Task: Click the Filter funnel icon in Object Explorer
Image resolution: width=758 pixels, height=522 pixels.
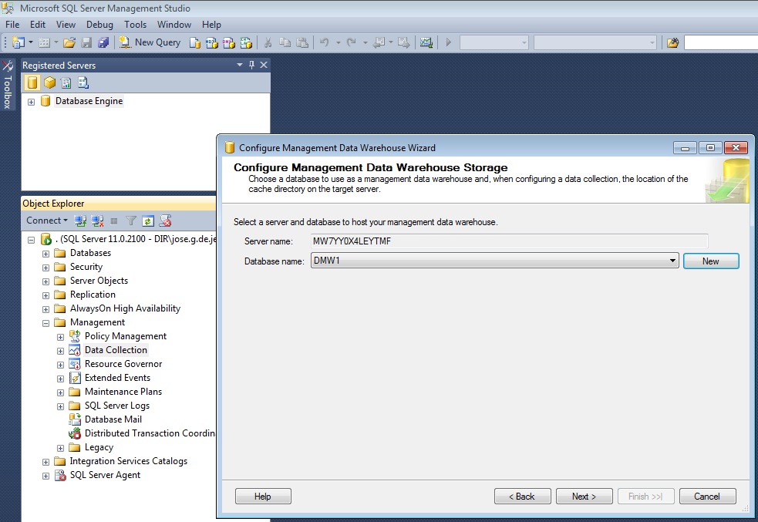Action: pos(131,221)
